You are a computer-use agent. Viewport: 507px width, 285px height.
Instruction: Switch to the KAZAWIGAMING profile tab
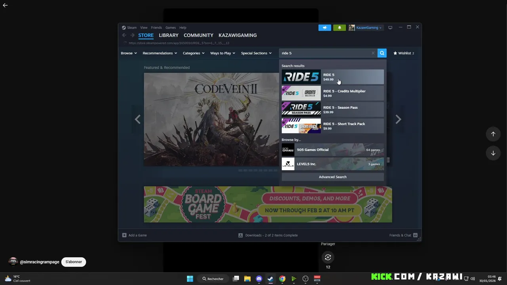coord(238,35)
